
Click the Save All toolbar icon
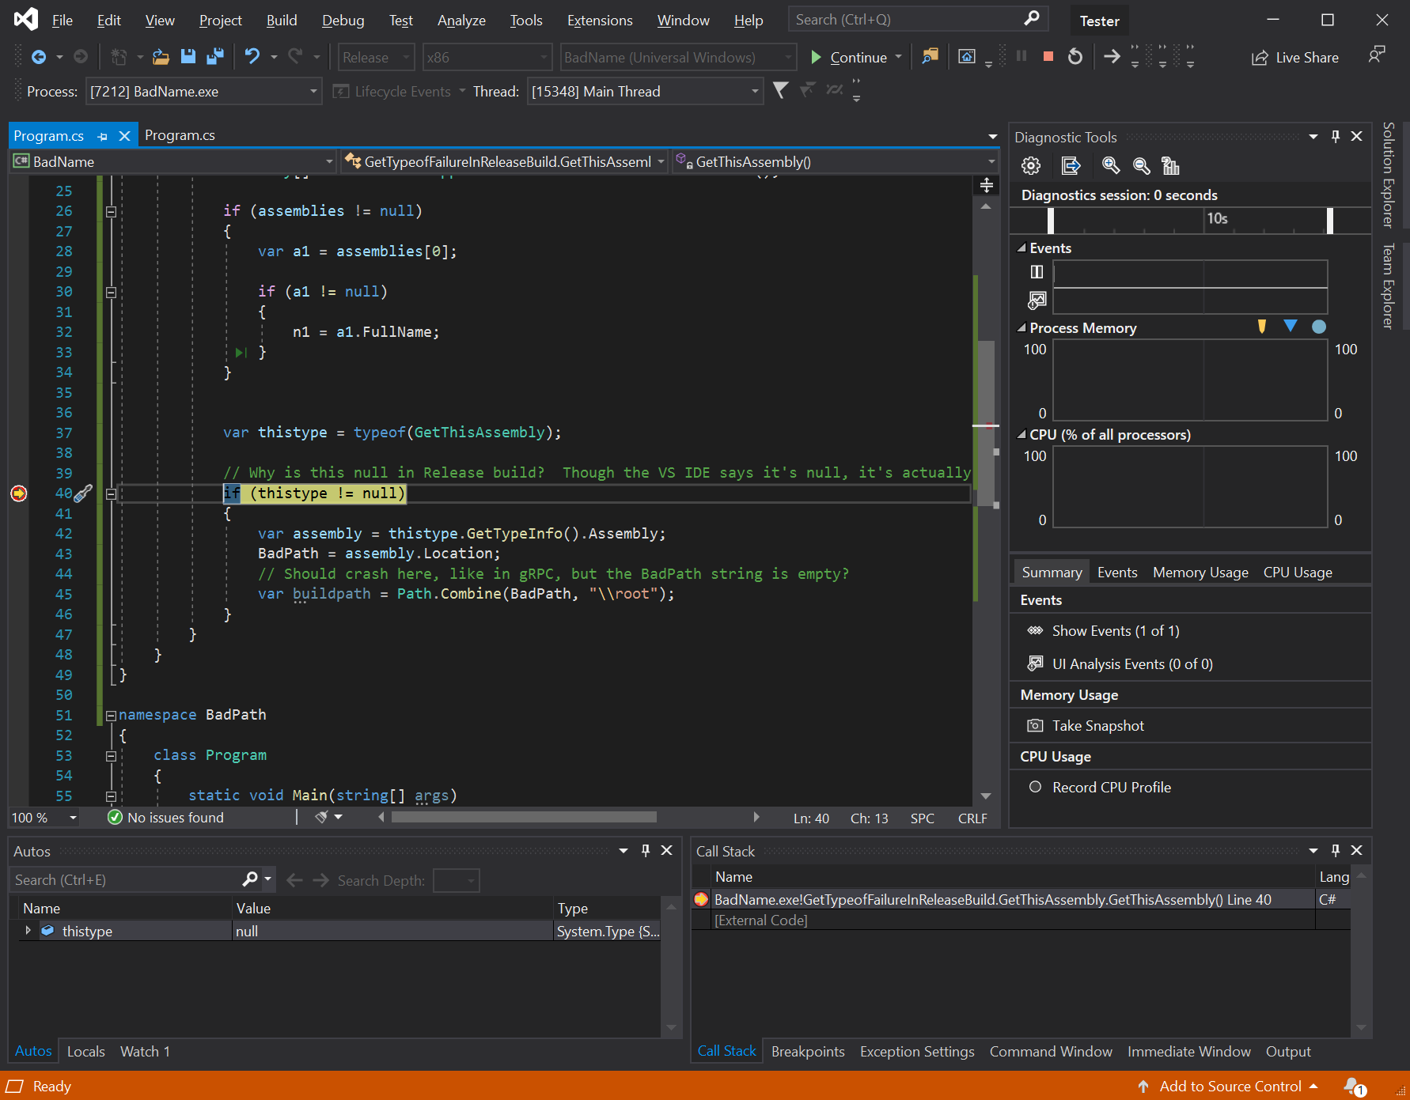coord(214,57)
